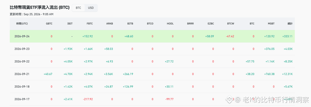Switch to the USD unit tab
The width and height of the screenshot is (311, 107).
[x=91, y=8]
